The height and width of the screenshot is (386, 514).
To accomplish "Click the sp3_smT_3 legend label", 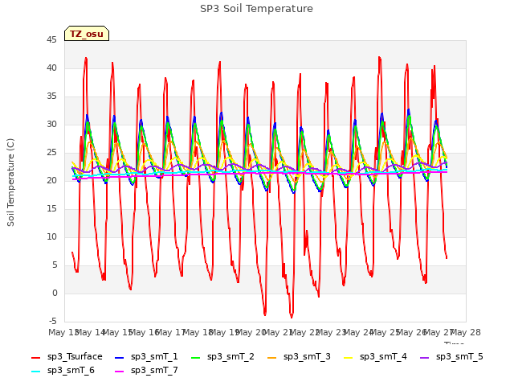I will pyautogui.click(x=307, y=356).
